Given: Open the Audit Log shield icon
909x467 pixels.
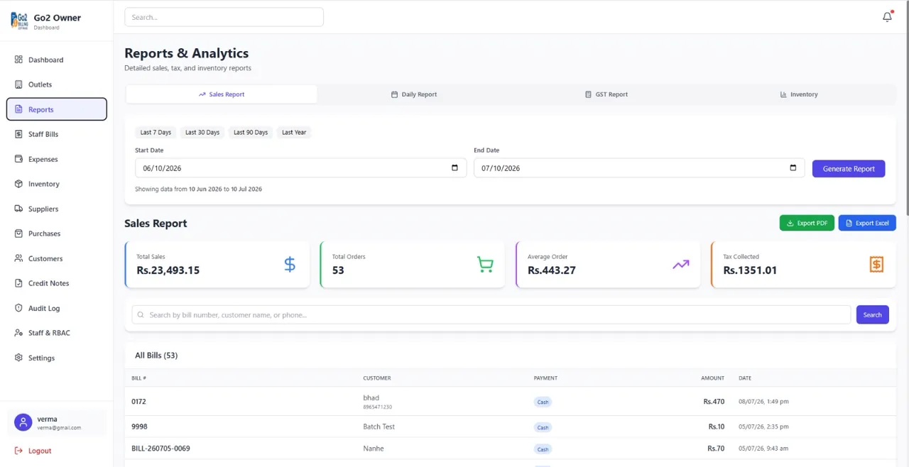Looking at the screenshot, I should 18,308.
